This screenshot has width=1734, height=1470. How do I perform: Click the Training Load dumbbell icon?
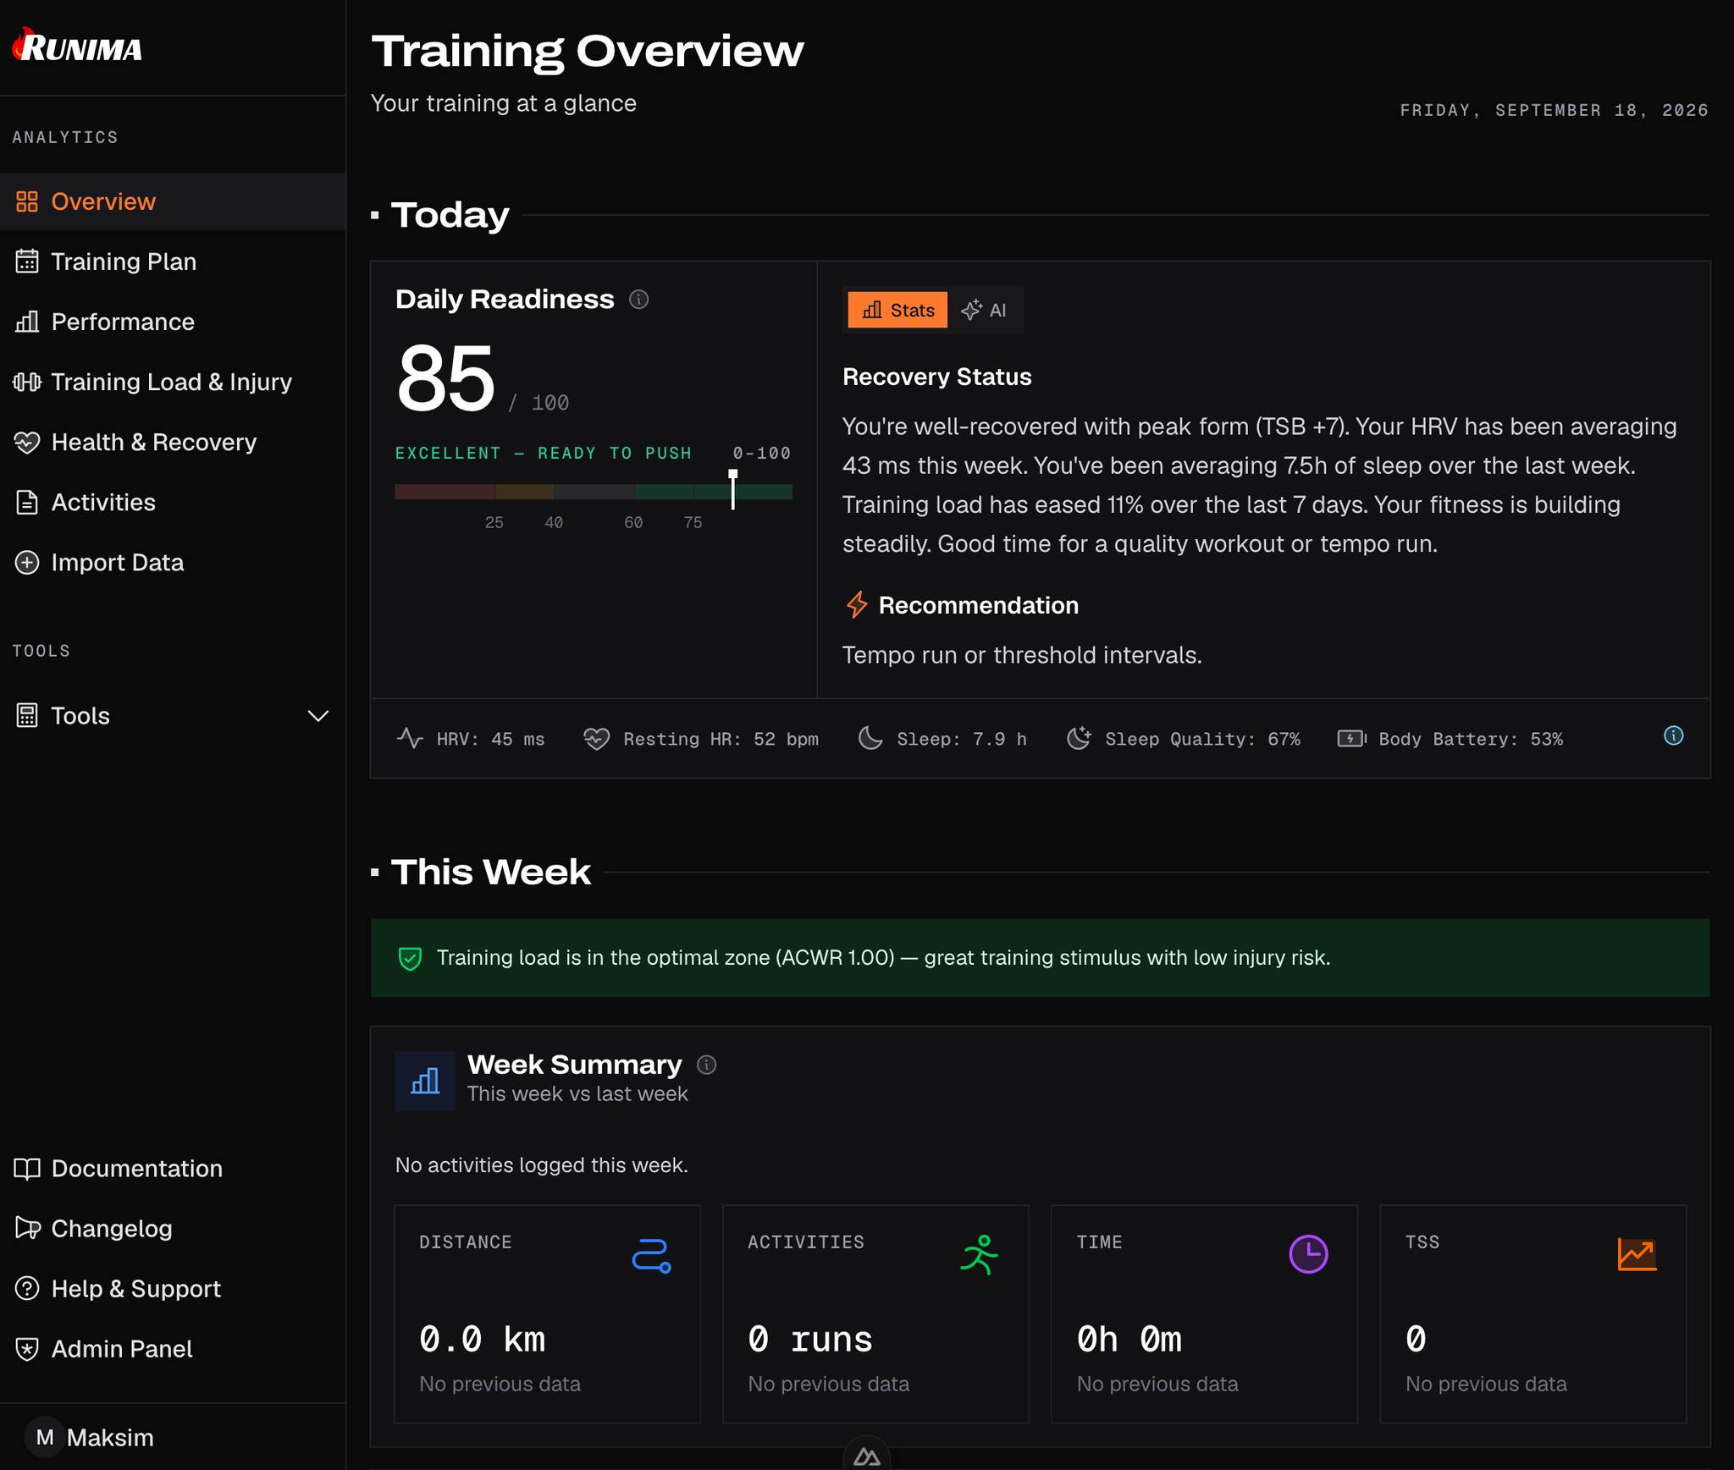(27, 382)
